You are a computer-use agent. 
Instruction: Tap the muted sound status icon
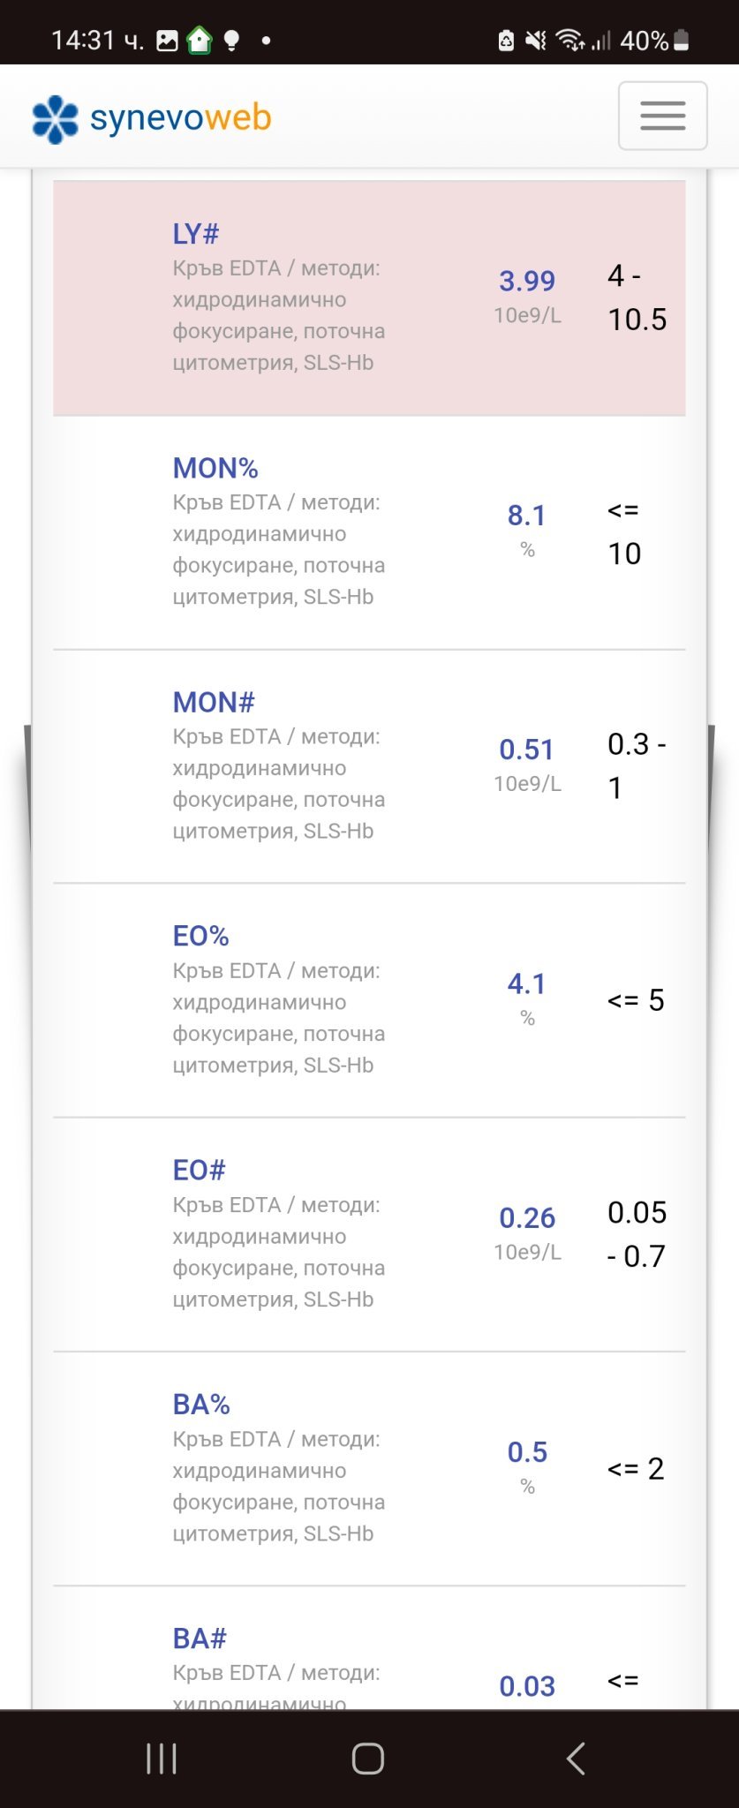[535, 41]
